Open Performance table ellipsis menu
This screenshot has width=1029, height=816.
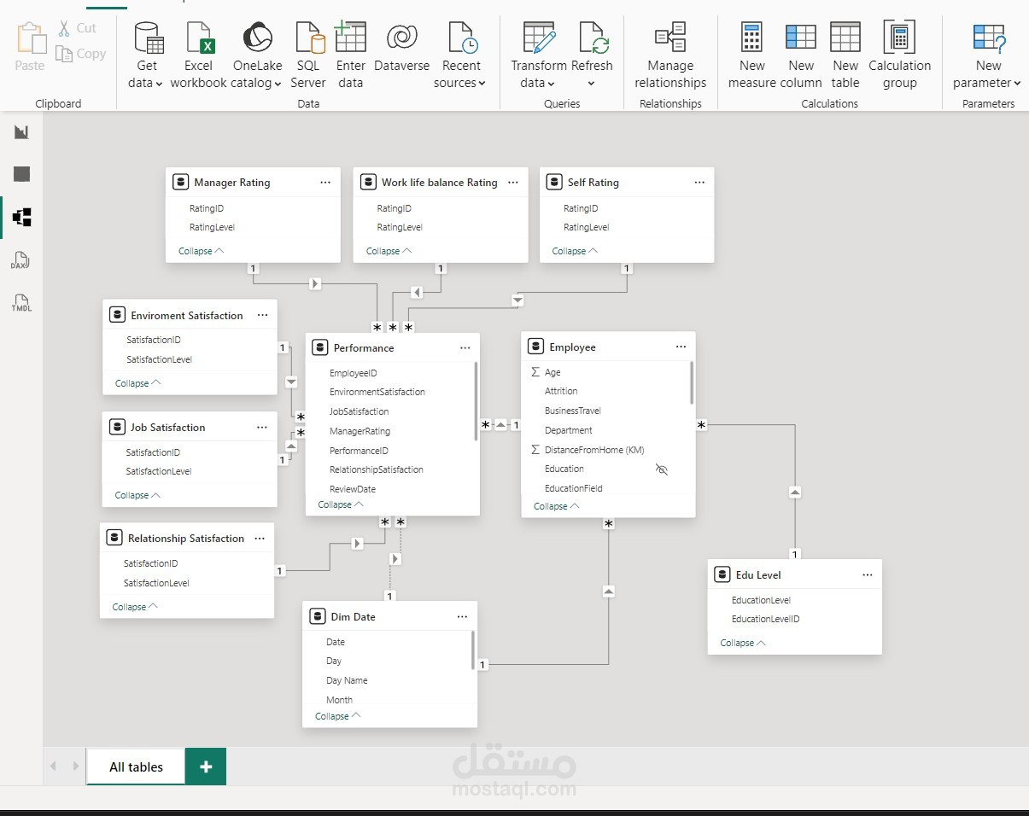[465, 348]
